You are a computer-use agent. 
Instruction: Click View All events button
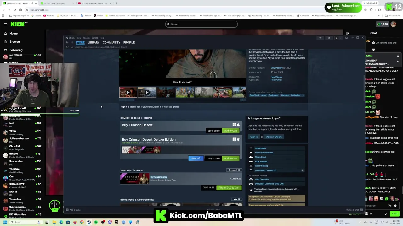tap(237, 199)
